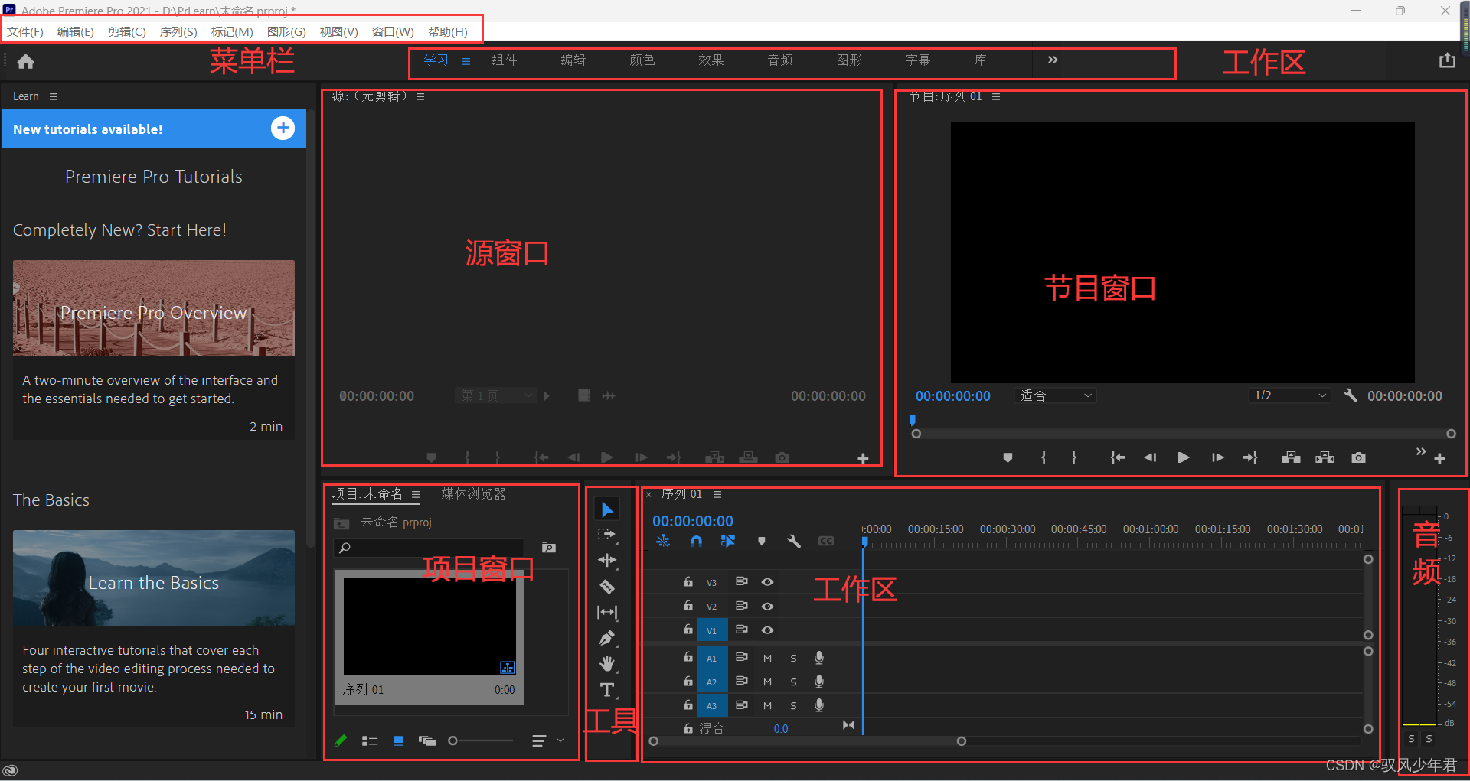
Task: Switch Project panel to freeform view
Action: 427,740
